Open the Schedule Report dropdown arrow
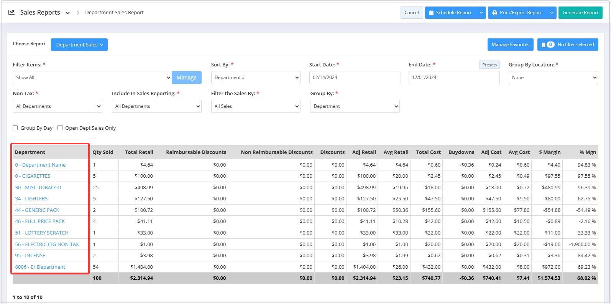Viewport: 611px width, 304px height. click(x=481, y=13)
